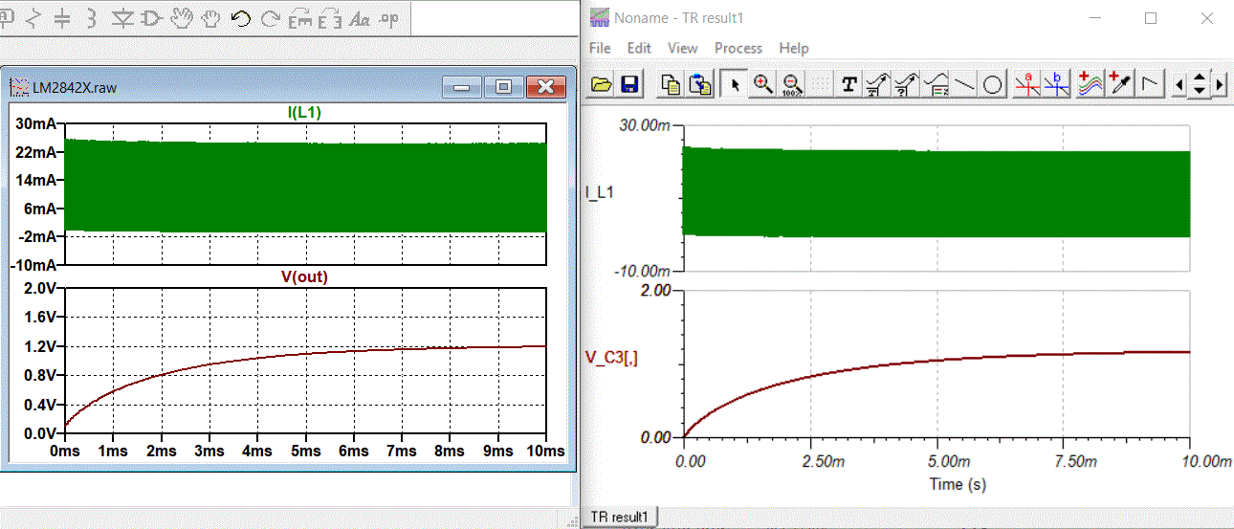Select the LTspice capacitor component icon
The height and width of the screenshot is (529, 1234).
[62, 18]
